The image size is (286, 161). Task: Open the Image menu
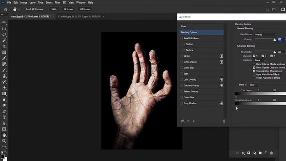pyautogui.click(x=24, y=3)
